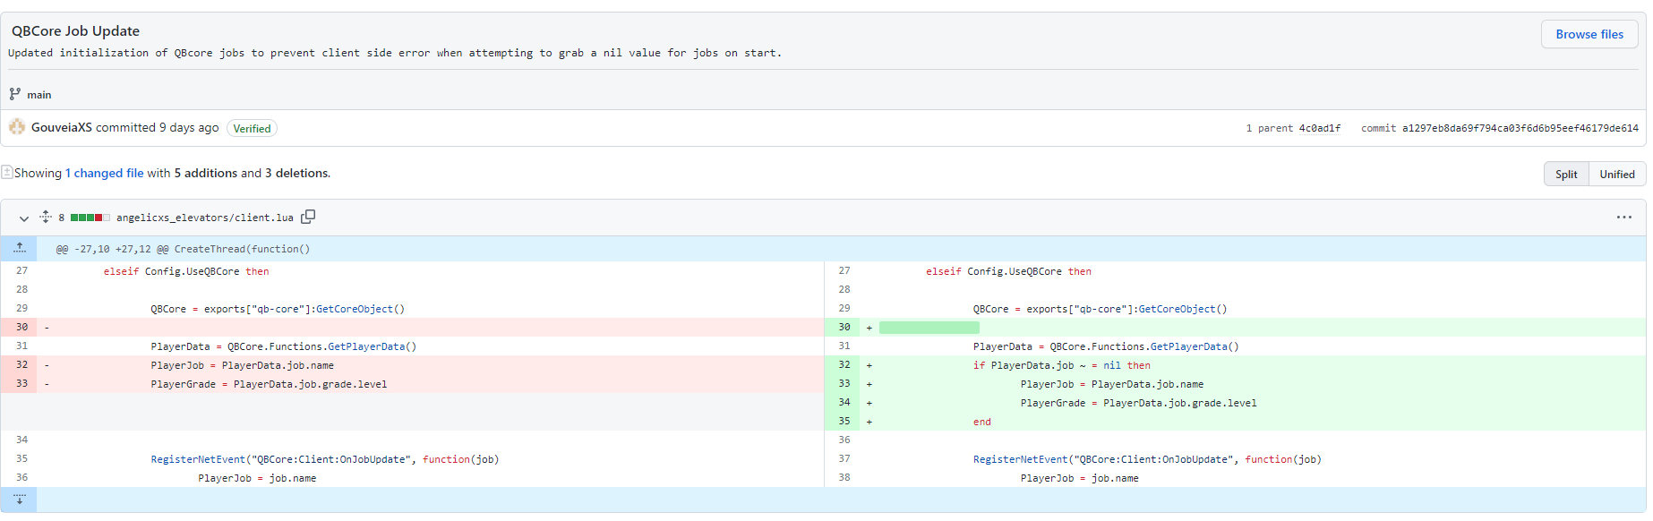Expand lines below the diff
The image size is (1653, 521).
(x=19, y=500)
